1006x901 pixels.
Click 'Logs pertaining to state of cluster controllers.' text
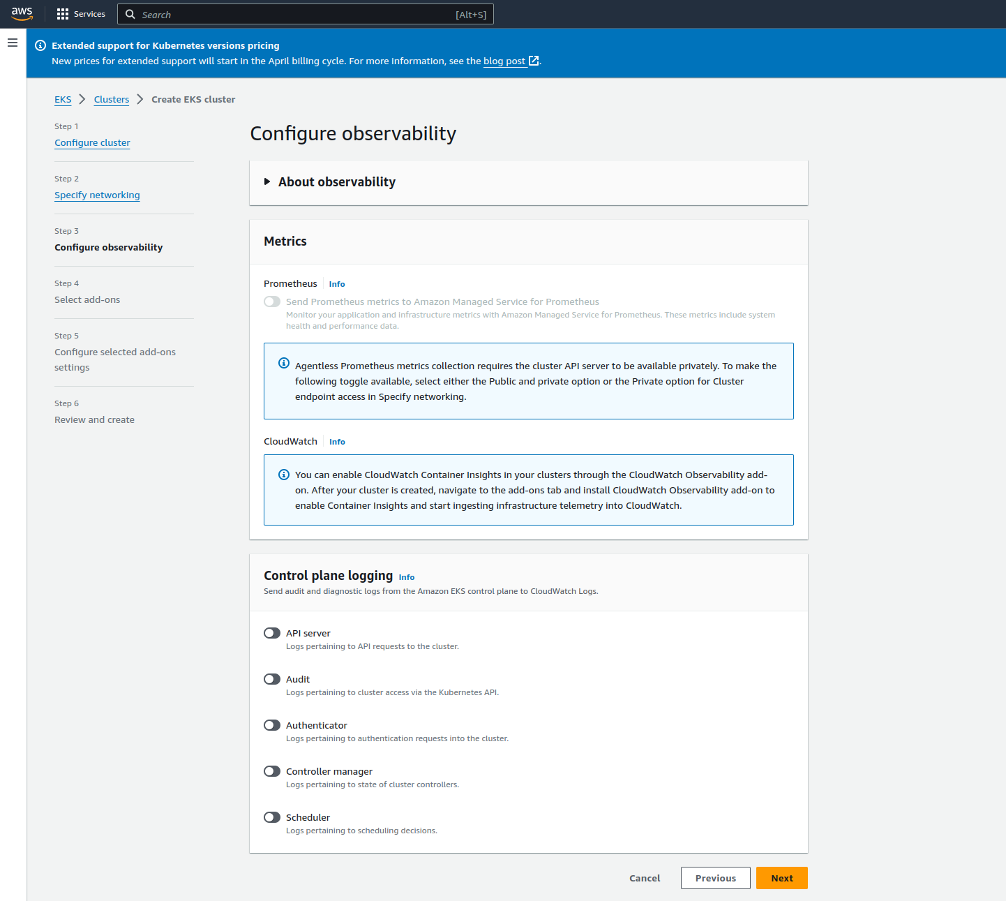tap(373, 784)
